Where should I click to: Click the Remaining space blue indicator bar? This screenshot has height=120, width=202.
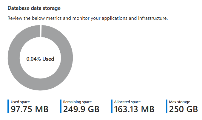tap(61, 106)
